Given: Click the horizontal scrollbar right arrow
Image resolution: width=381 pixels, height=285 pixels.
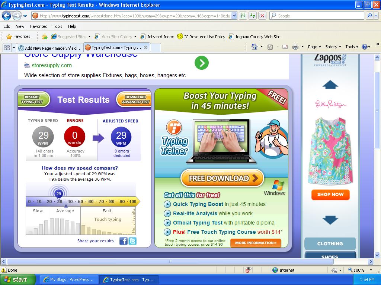Looking at the screenshot, I should pyautogui.click(x=371, y=262).
